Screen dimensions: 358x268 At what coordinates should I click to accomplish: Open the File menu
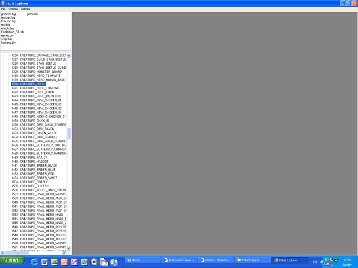click(x=3, y=9)
